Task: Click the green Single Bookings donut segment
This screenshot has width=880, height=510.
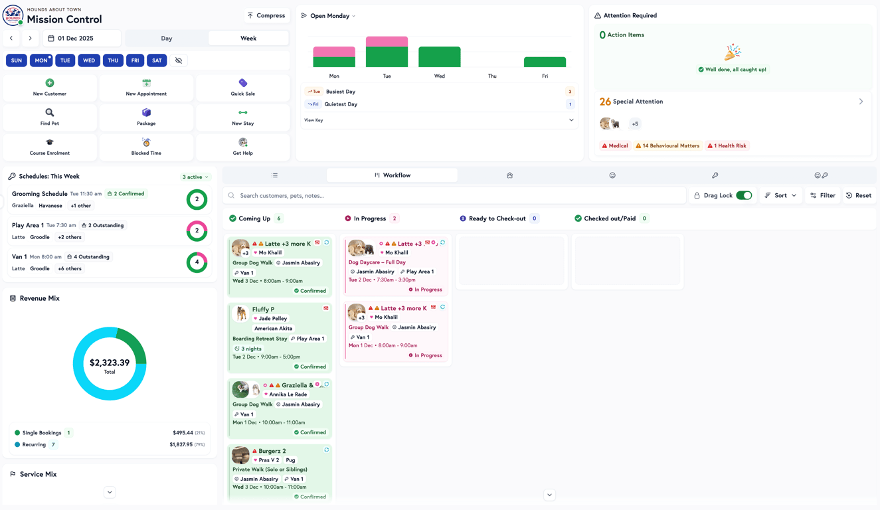Action: tap(135, 343)
